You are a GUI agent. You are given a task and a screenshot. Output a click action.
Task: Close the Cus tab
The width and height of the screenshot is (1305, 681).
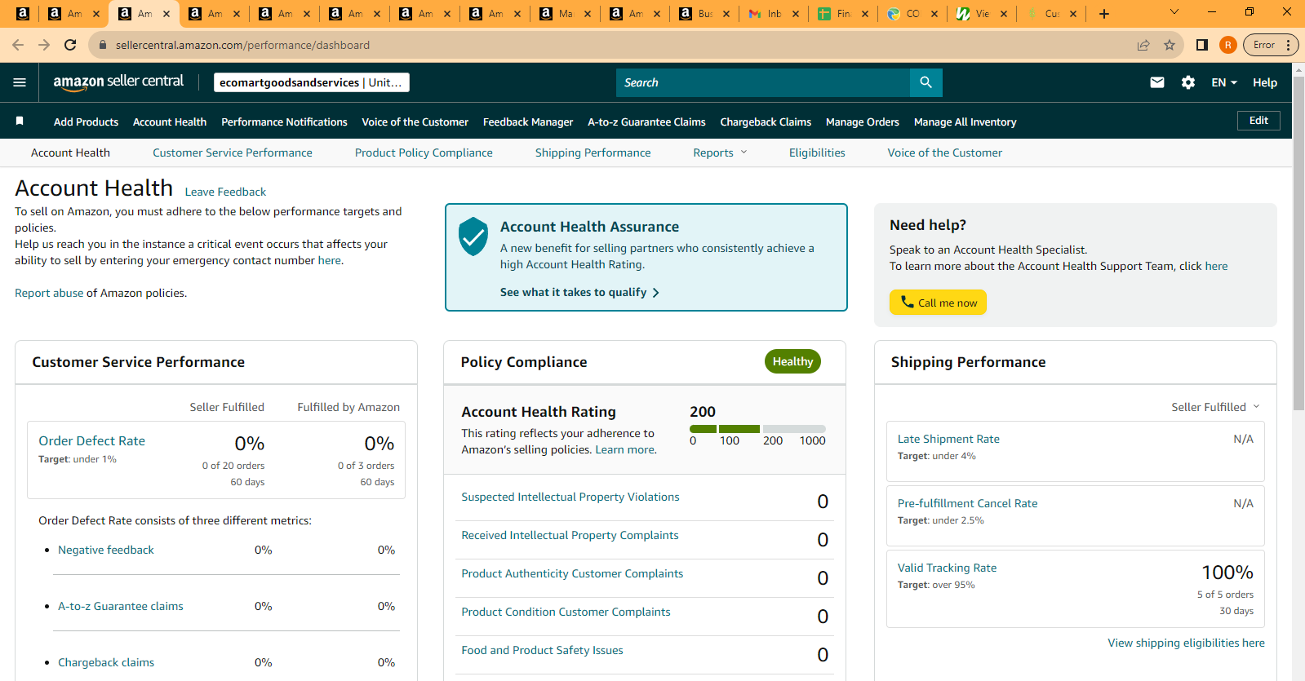(1073, 14)
